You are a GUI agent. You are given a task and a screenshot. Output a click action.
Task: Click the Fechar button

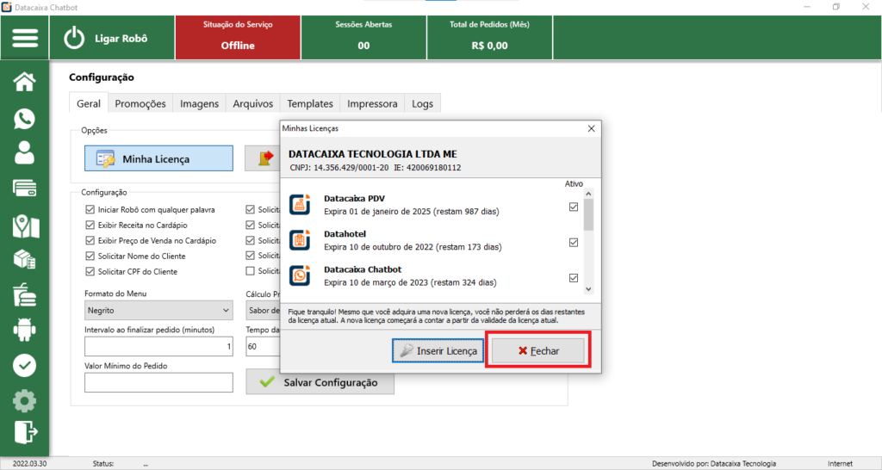pyautogui.click(x=538, y=351)
